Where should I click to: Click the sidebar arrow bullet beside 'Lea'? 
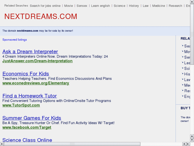click(x=182, y=62)
